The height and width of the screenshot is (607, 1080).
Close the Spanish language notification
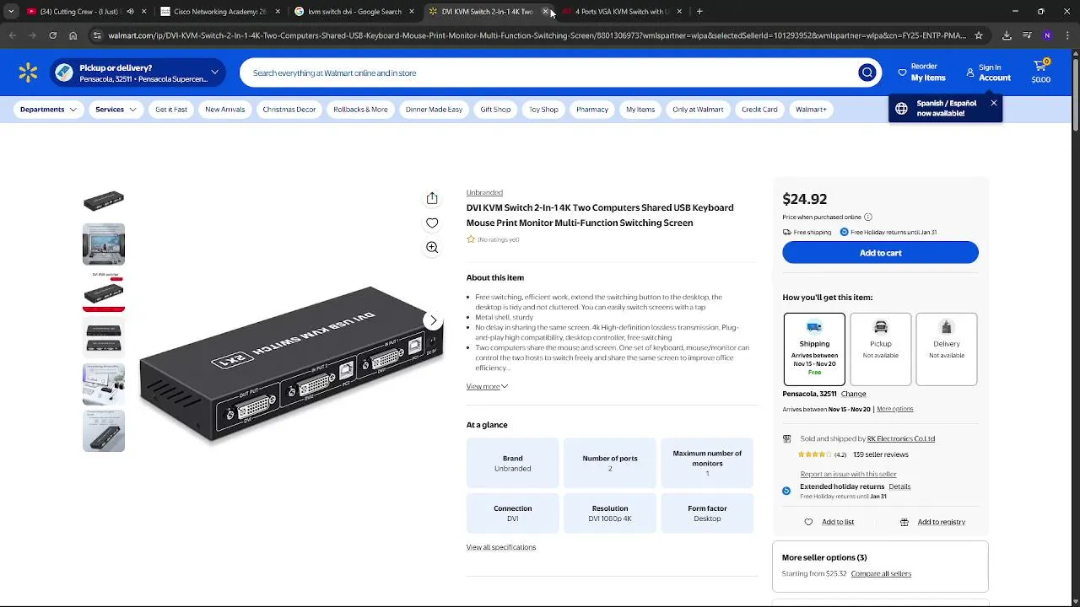click(x=994, y=103)
